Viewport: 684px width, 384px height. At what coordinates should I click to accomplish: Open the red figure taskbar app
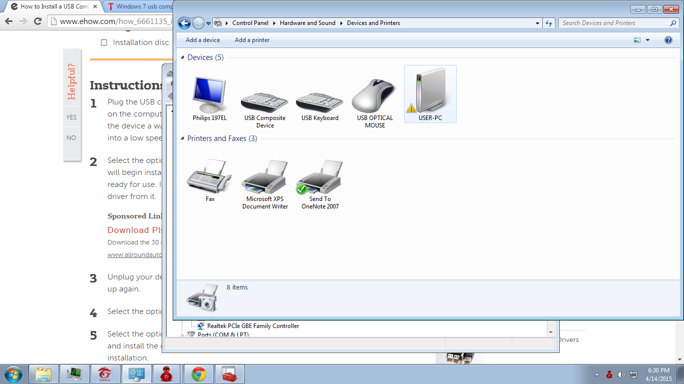(x=167, y=374)
